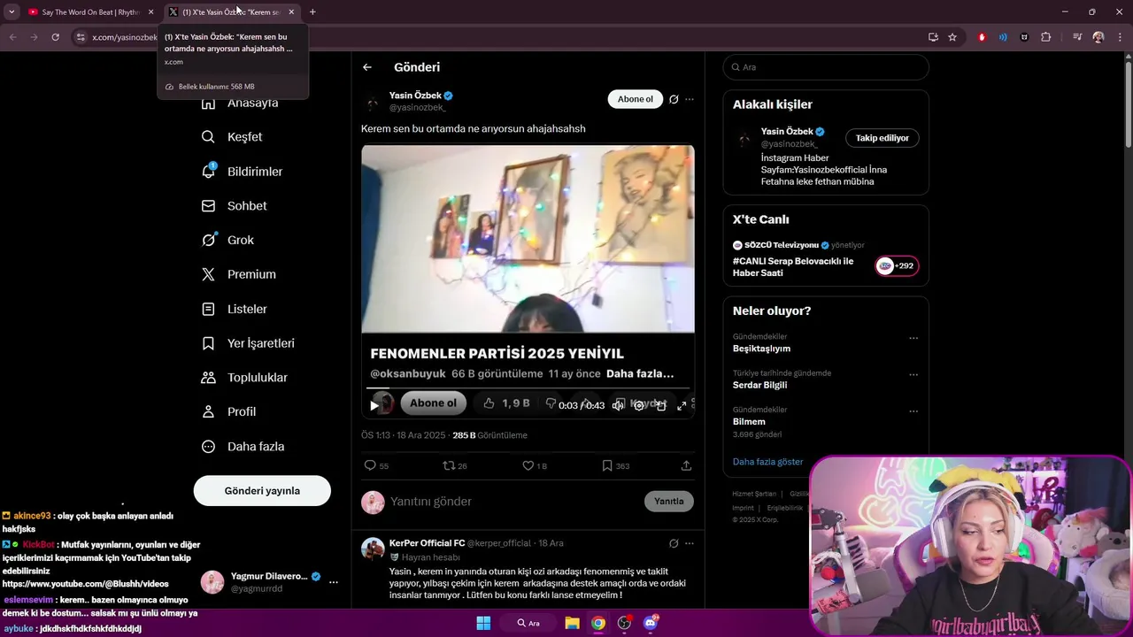Open Chrome profile avatar
Viewport: 1133px width, 637px height.
(1098, 37)
